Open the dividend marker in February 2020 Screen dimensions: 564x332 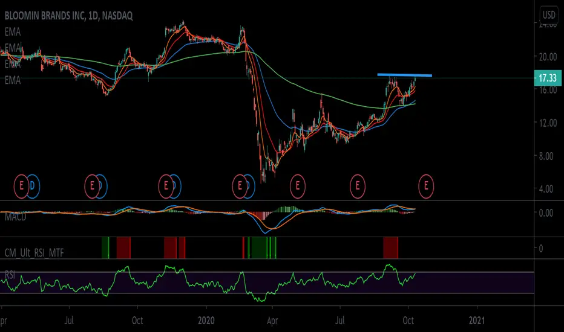click(x=250, y=186)
